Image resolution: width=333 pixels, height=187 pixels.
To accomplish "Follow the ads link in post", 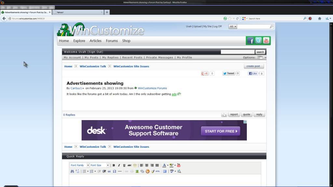I will click(174, 94).
